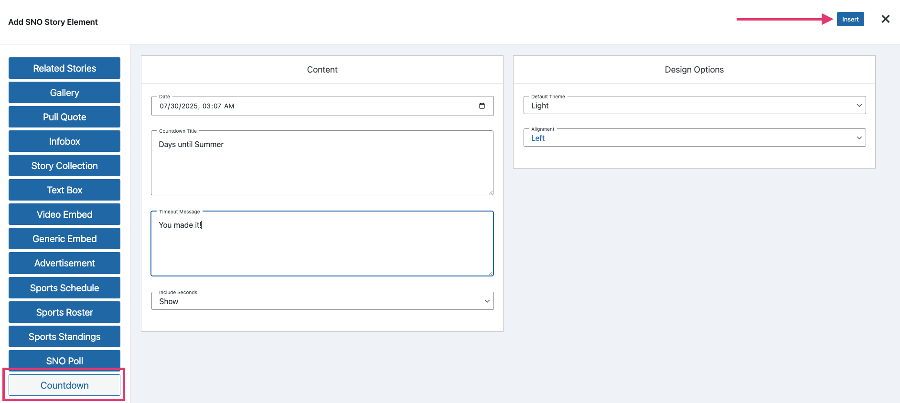Click the Insert button
This screenshot has width=900, height=403.
click(x=850, y=19)
